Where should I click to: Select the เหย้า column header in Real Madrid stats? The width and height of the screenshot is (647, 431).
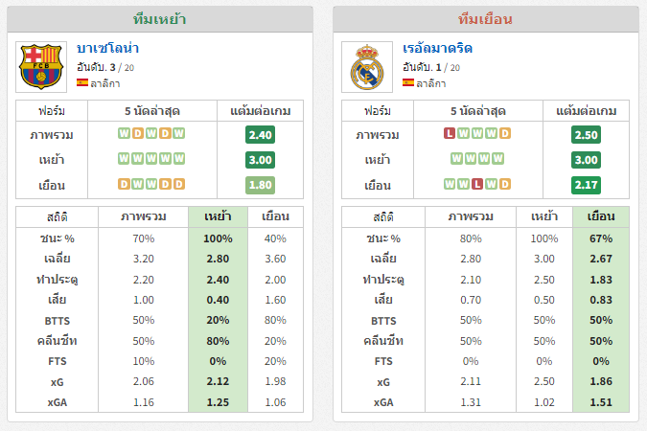pyautogui.click(x=544, y=216)
